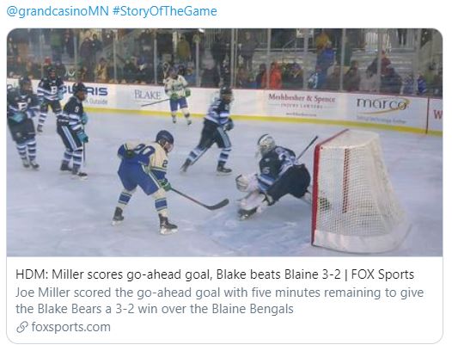Click the "Blaine Bengals" text in the description
The height and width of the screenshot is (345, 452).
coord(253,309)
